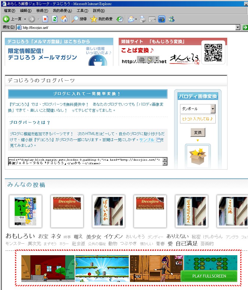248x290 pixels.
Task: Open the Back button history dropdown arrow
Action: coord(25,19)
